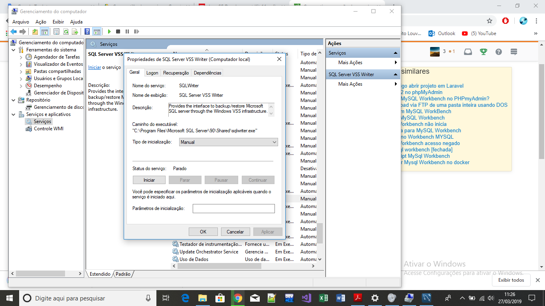Click the Up one level folder icon
The image size is (545, 306).
click(x=35, y=31)
